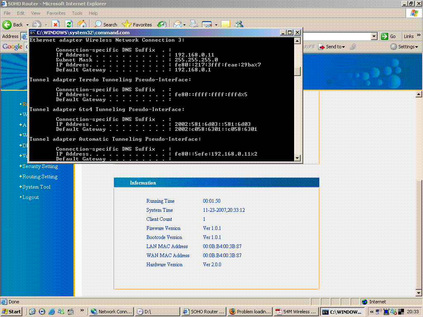Open Routing Setting in router sidebar

pos(40,177)
